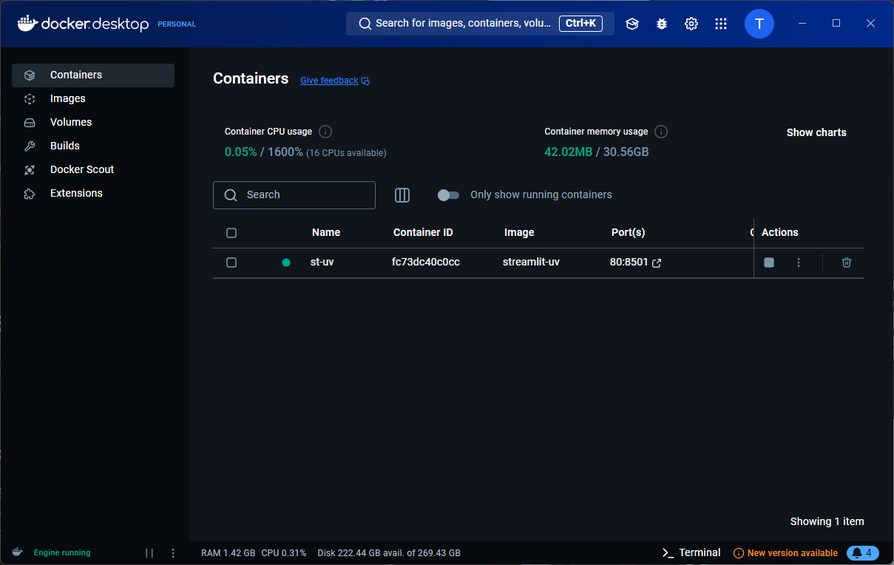Click the Give feedback link
Screen dimensions: 894x565
(328, 80)
